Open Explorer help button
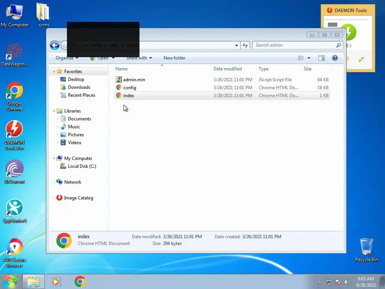This screenshot has height=289, width=385. pos(335,58)
